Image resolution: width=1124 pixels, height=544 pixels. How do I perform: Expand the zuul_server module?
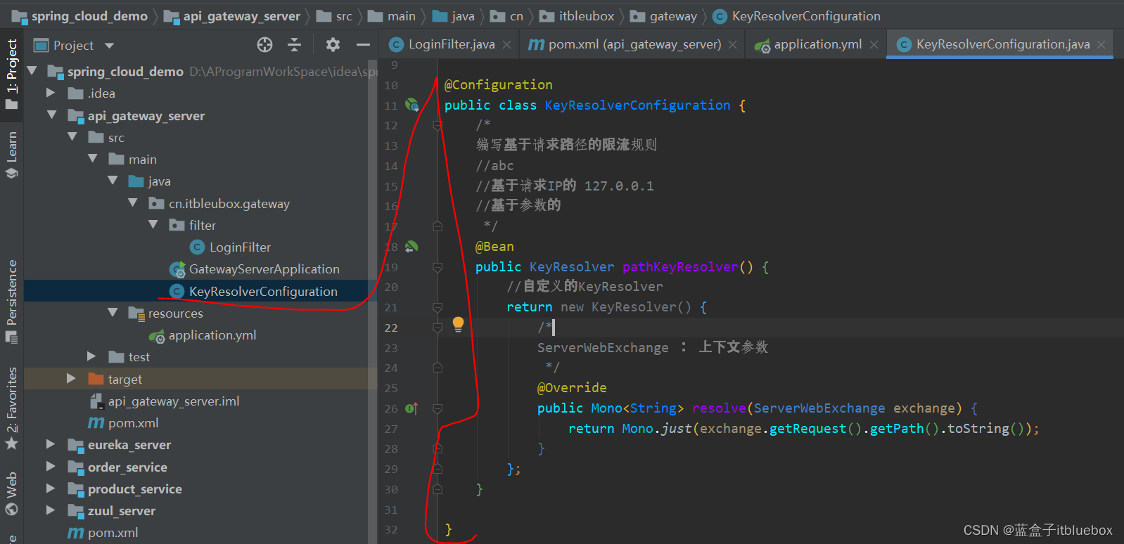[51, 510]
